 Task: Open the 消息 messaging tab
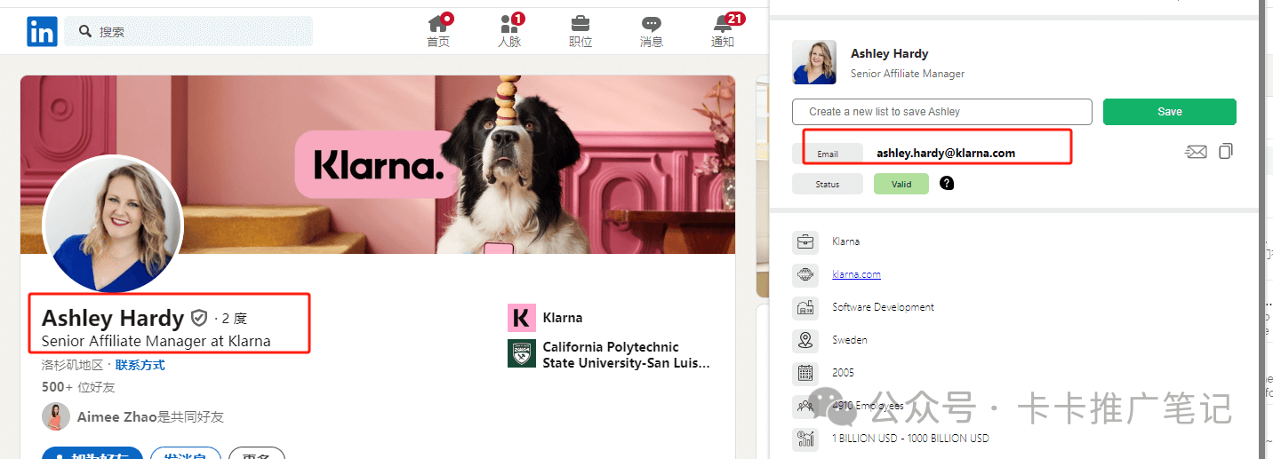652,31
